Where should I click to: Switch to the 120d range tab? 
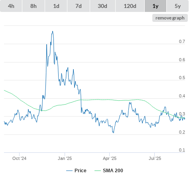[130, 6]
